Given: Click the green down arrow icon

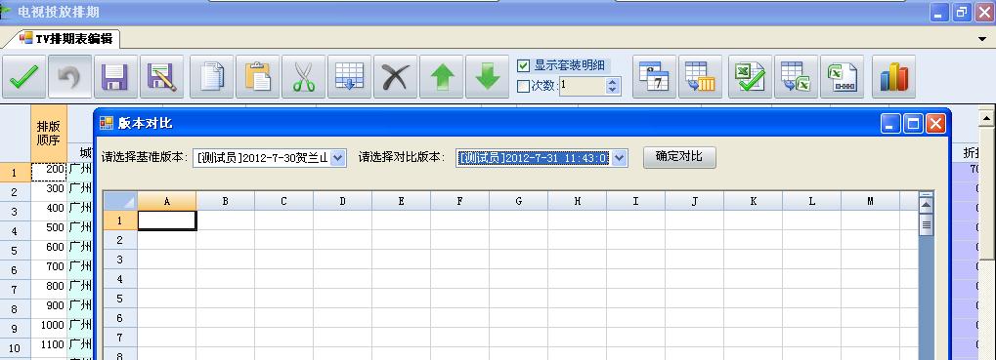Looking at the screenshot, I should coord(487,77).
